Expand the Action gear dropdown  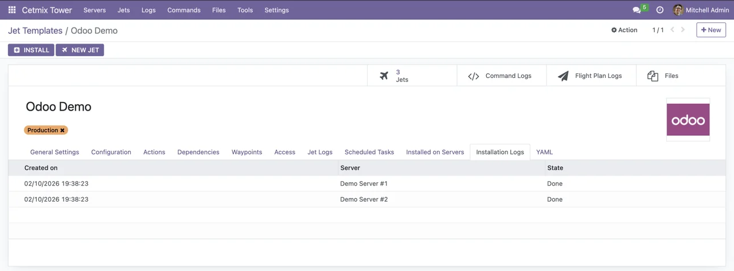click(x=624, y=30)
